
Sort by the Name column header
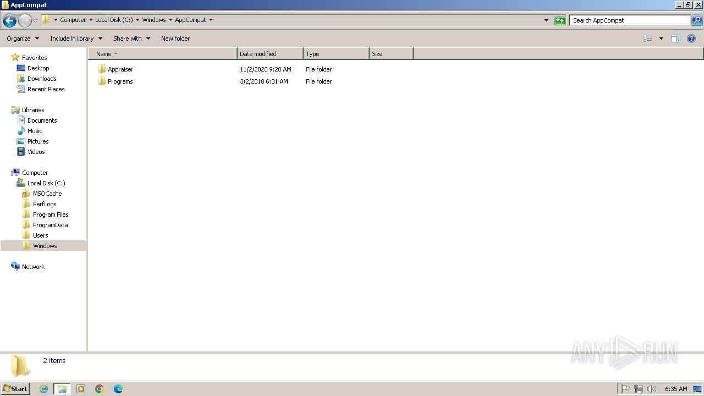coord(163,54)
